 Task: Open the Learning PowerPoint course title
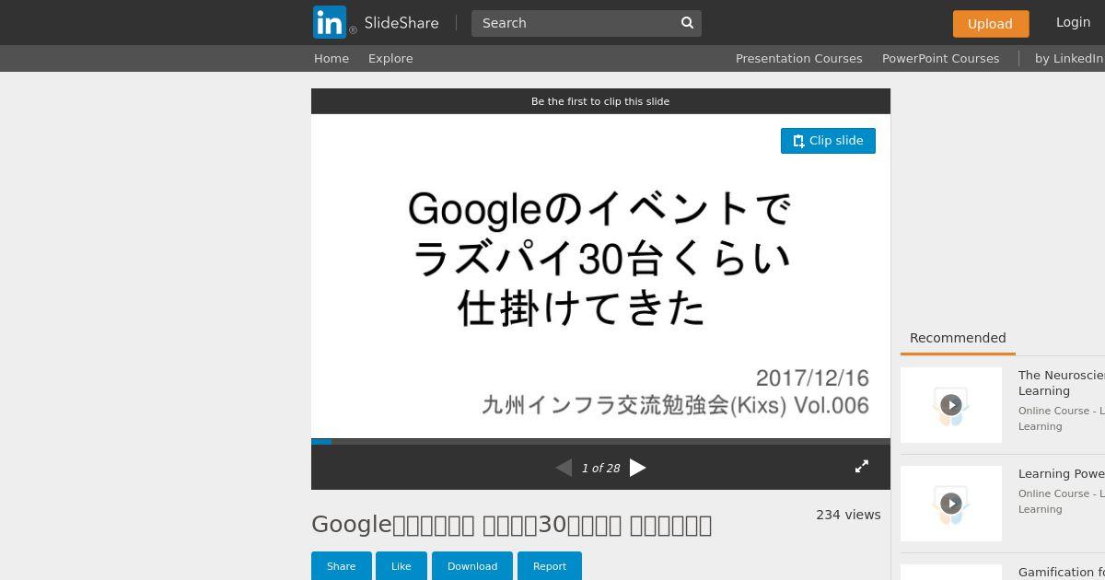(1062, 473)
